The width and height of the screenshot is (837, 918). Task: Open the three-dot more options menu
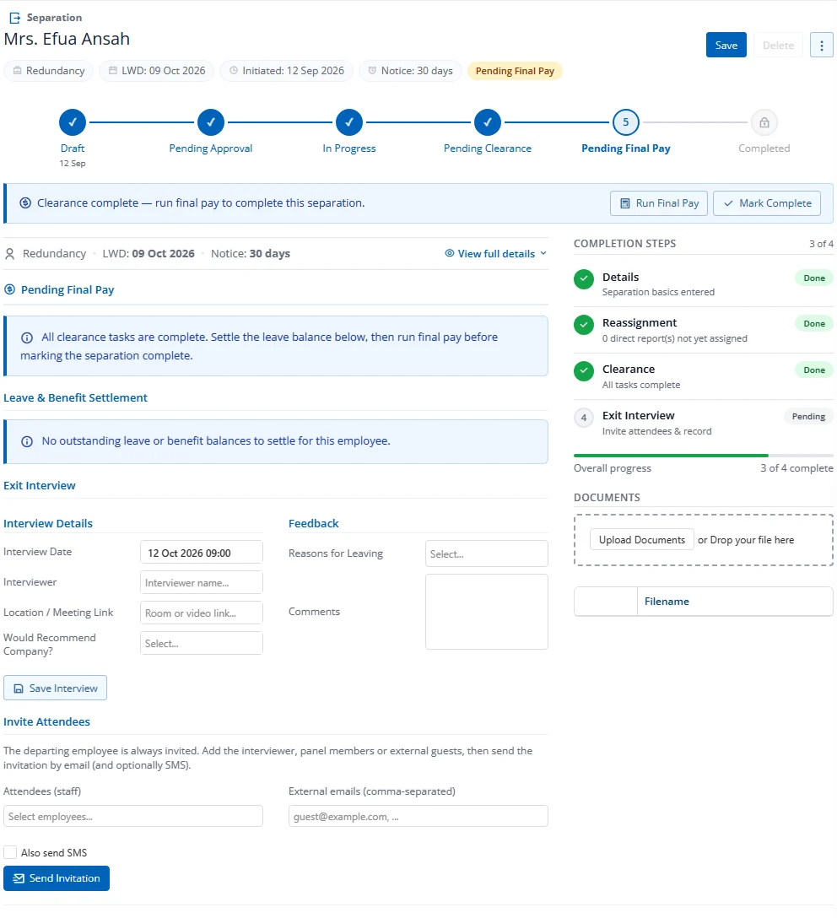click(x=821, y=45)
